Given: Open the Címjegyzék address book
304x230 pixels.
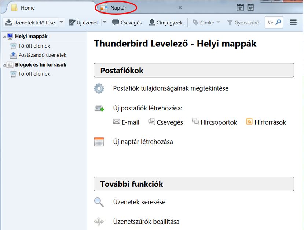Looking at the screenshot, I should (x=166, y=23).
